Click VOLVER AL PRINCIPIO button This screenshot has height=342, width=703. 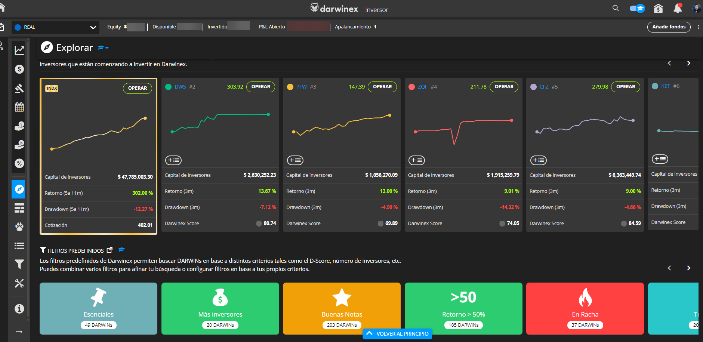coord(397,334)
